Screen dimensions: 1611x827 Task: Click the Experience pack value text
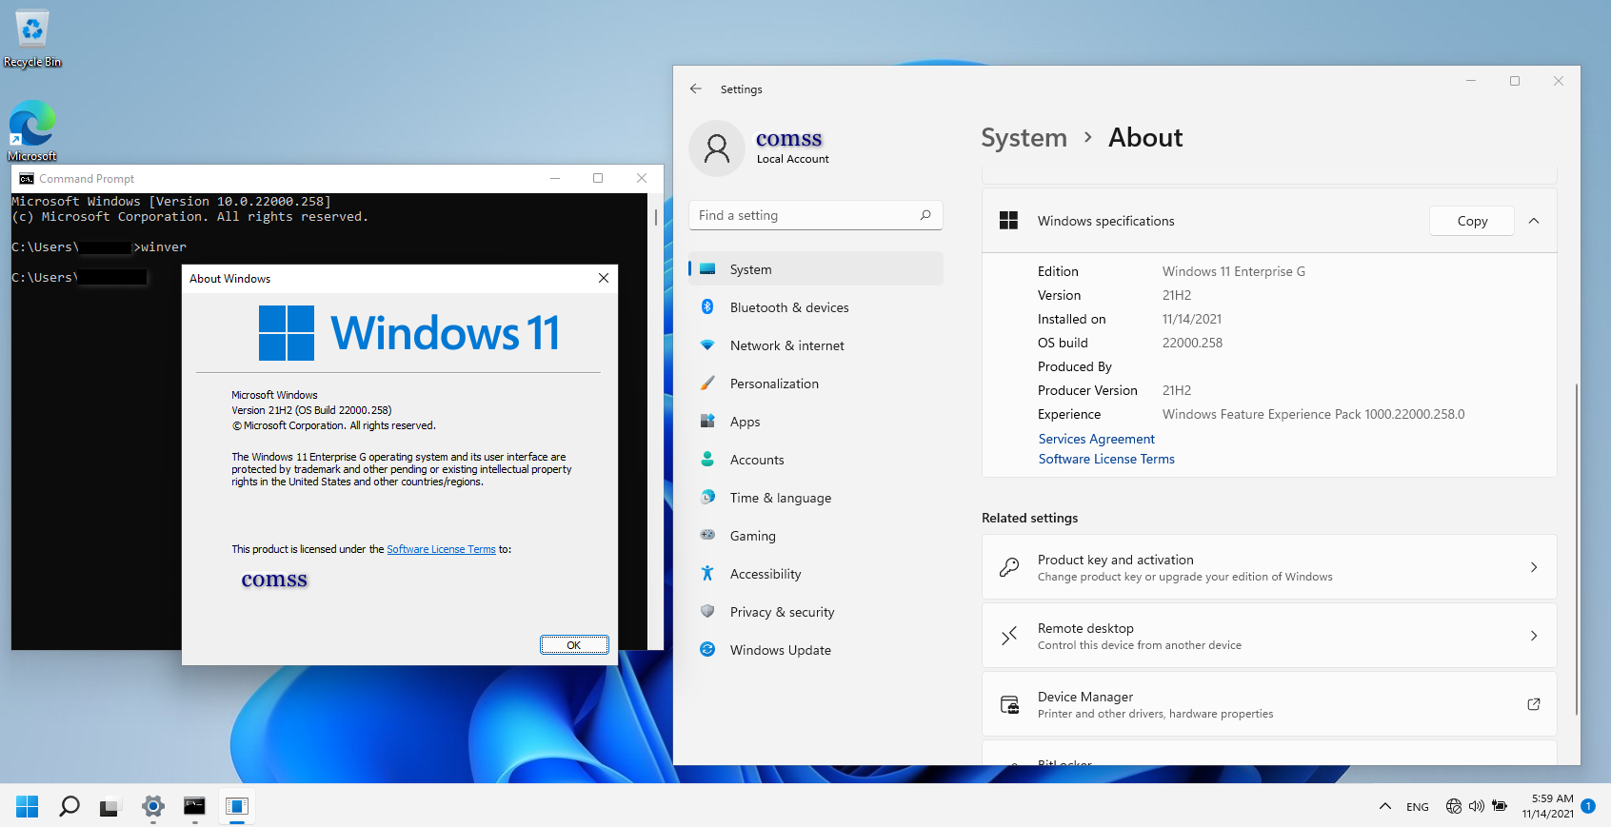tap(1314, 414)
